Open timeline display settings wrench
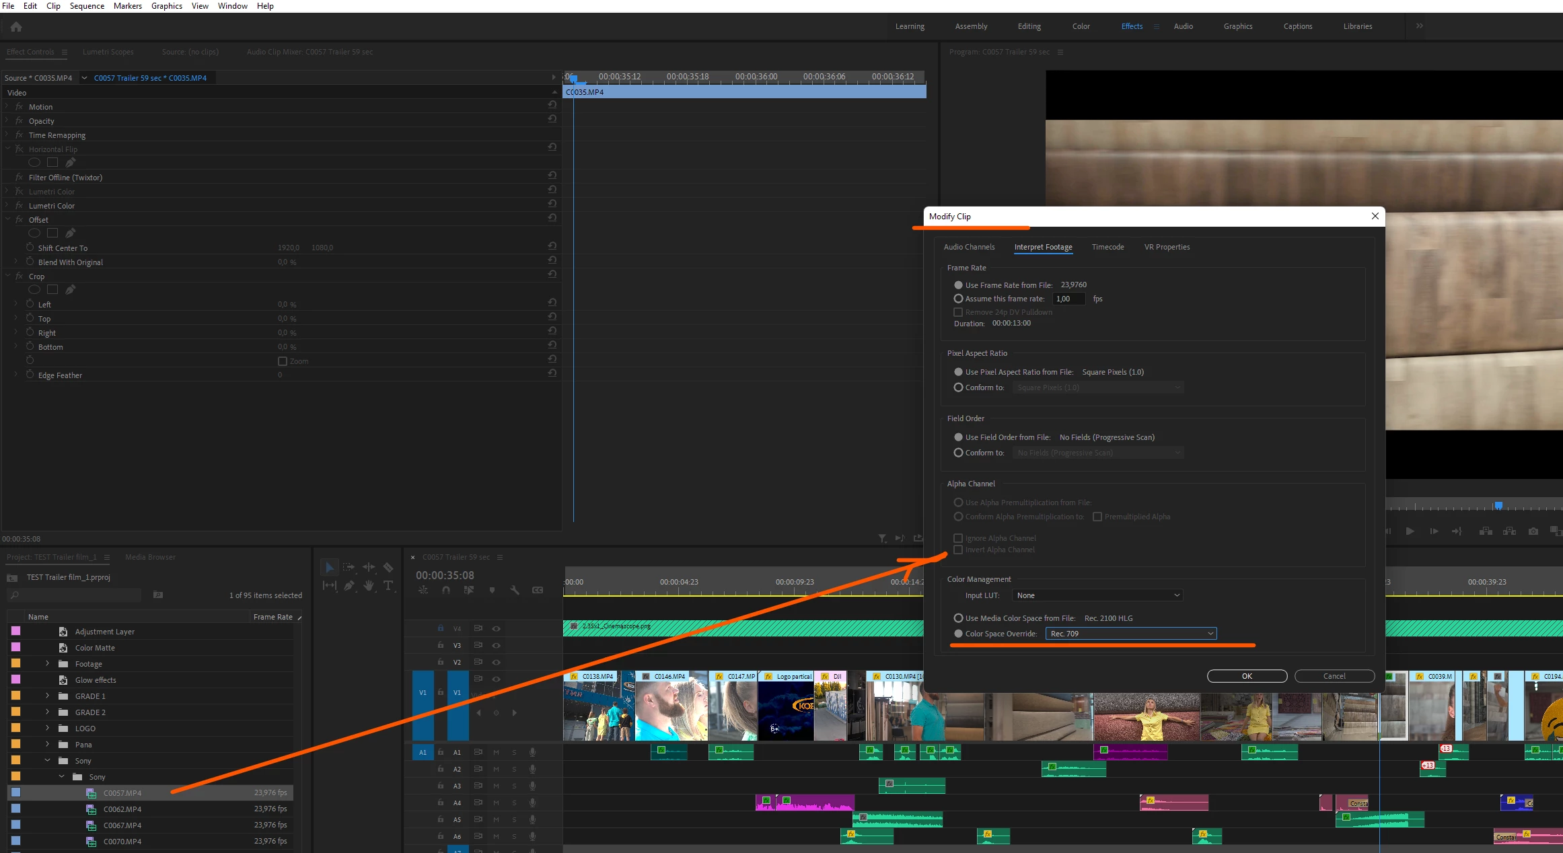 click(x=515, y=590)
